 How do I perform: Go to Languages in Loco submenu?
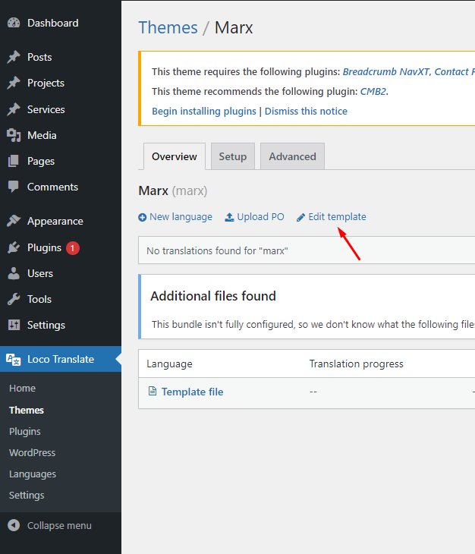33,474
